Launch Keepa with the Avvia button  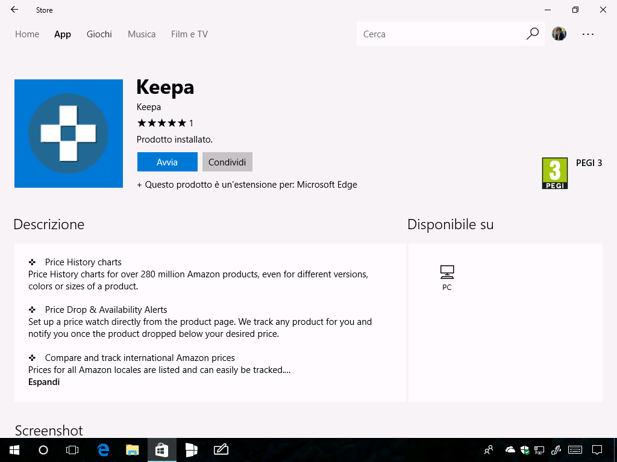[168, 162]
